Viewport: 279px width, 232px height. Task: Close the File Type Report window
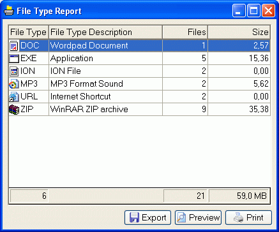[x=268, y=10]
